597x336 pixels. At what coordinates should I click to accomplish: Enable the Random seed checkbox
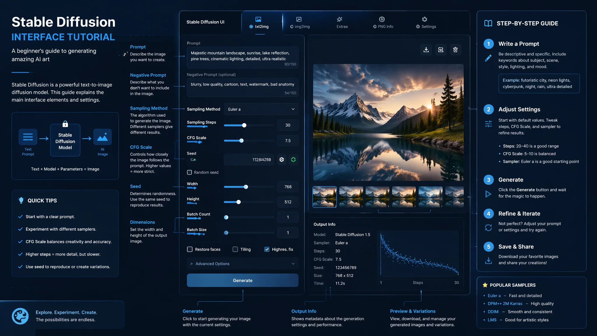pos(189,172)
